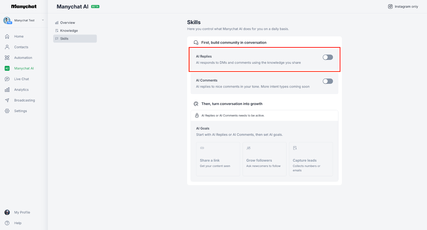
Task: Click the Home icon in sidebar
Action: point(7,36)
